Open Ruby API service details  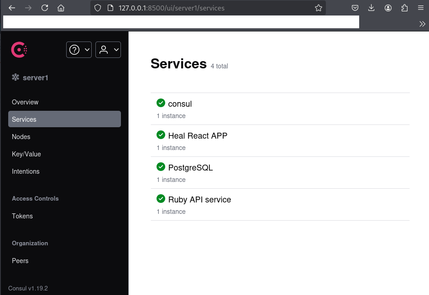click(199, 200)
